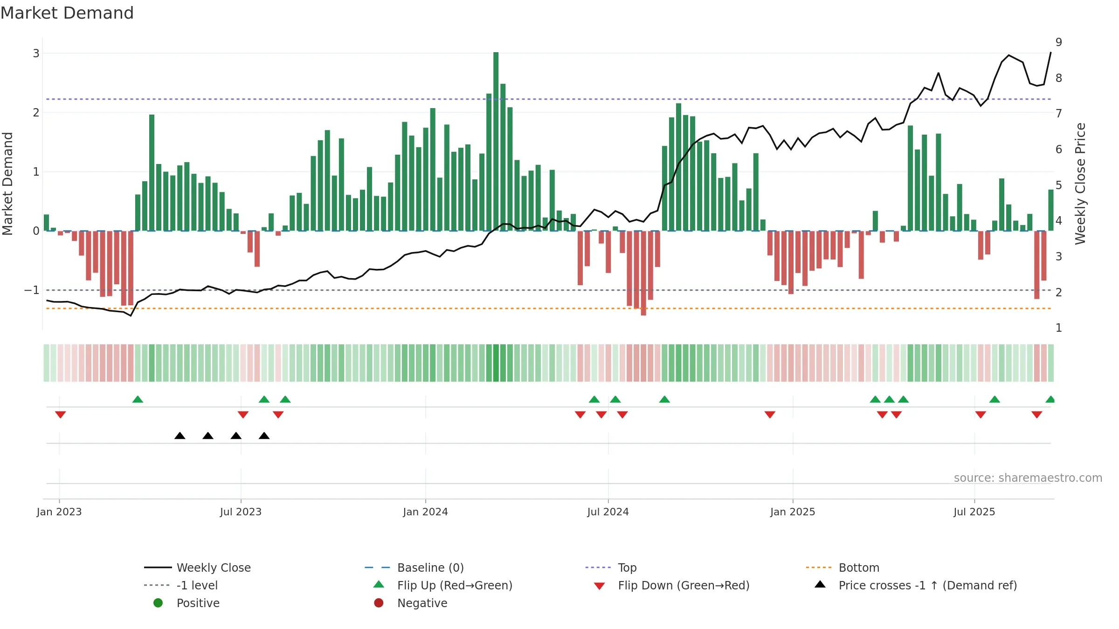Click the Jul 2024 x-axis label

pos(608,512)
